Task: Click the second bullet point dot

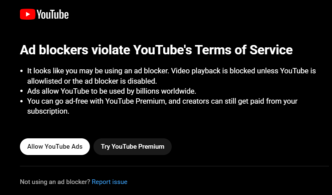Action: (x=21, y=91)
